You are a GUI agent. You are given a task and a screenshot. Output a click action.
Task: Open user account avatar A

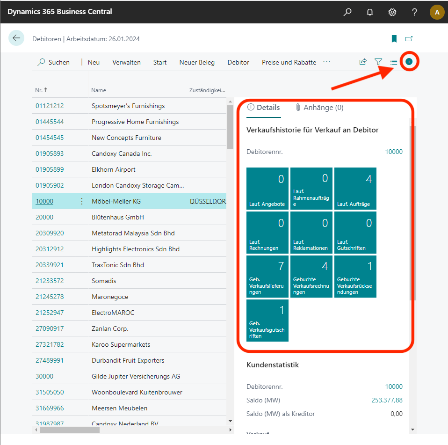click(437, 12)
